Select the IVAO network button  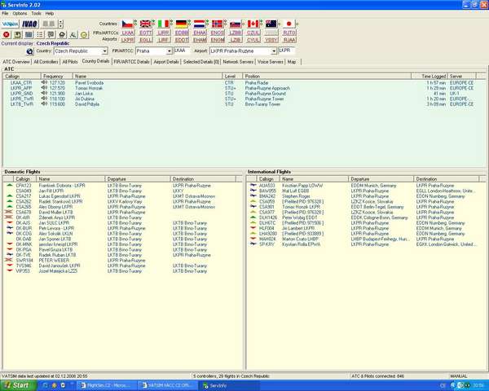(x=29, y=24)
